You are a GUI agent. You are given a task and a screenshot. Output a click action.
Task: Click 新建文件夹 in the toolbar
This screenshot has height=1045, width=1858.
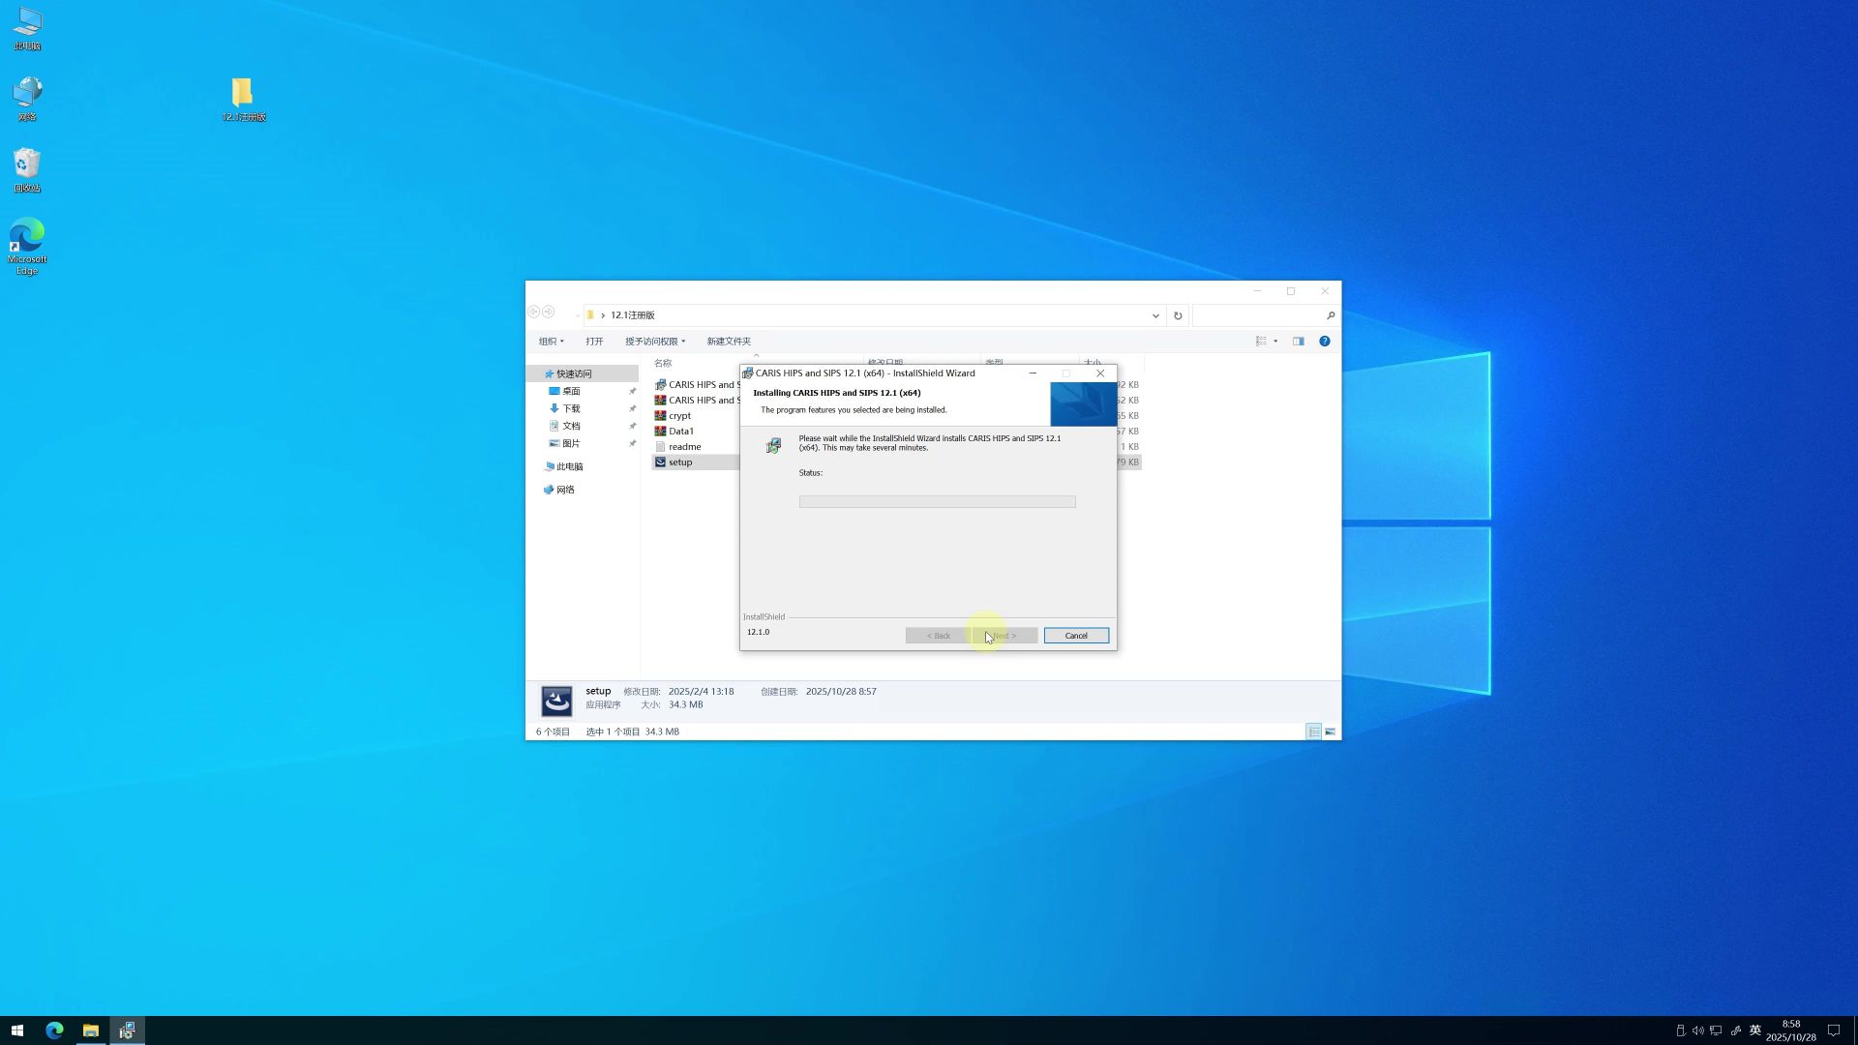(728, 342)
